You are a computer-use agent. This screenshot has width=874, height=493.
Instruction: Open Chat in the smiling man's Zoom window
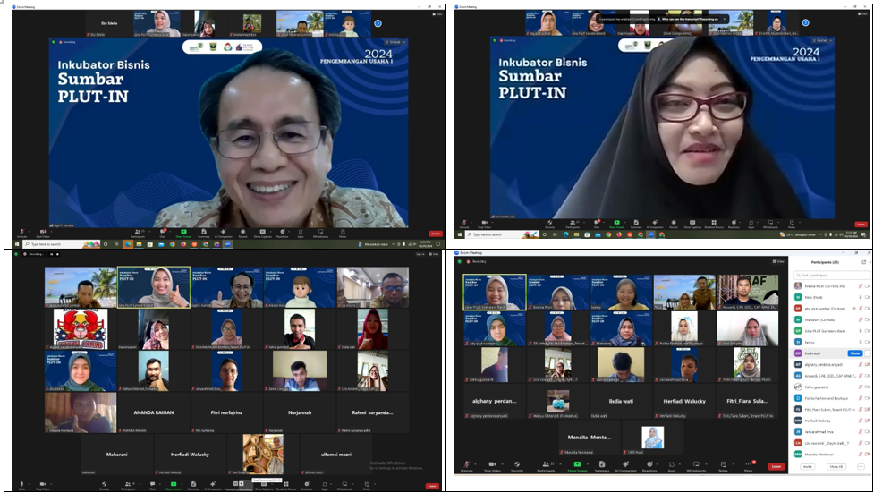162,234
